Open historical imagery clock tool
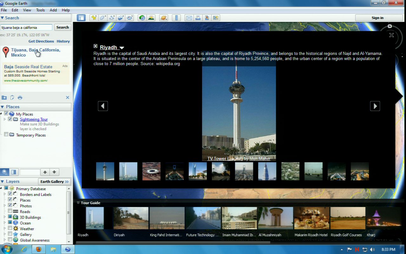Viewport: 406px width, 254px height. pos(142,18)
